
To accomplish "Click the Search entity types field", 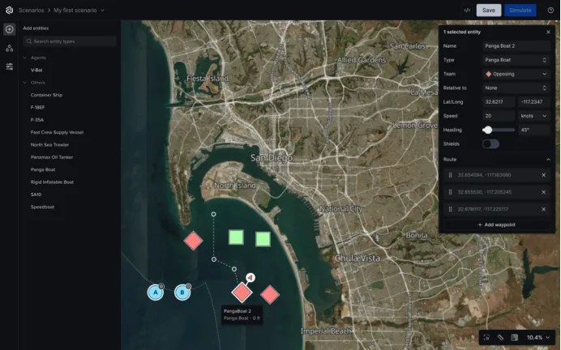I will [69, 41].
